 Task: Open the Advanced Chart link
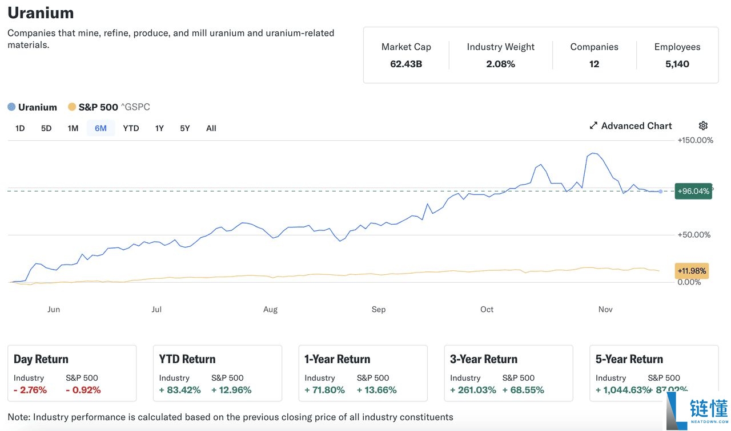click(x=636, y=126)
